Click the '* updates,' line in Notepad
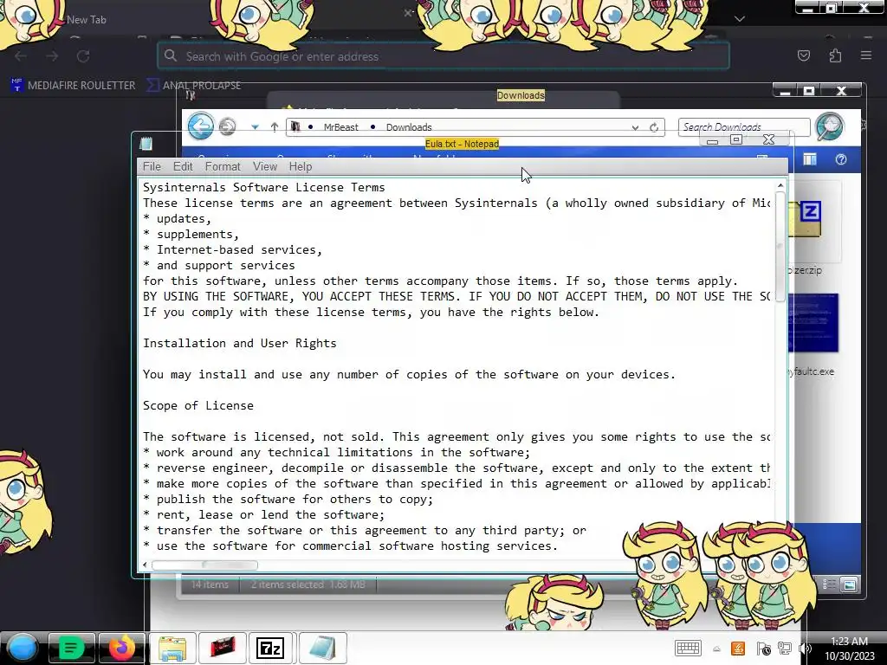 [x=177, y=218]
